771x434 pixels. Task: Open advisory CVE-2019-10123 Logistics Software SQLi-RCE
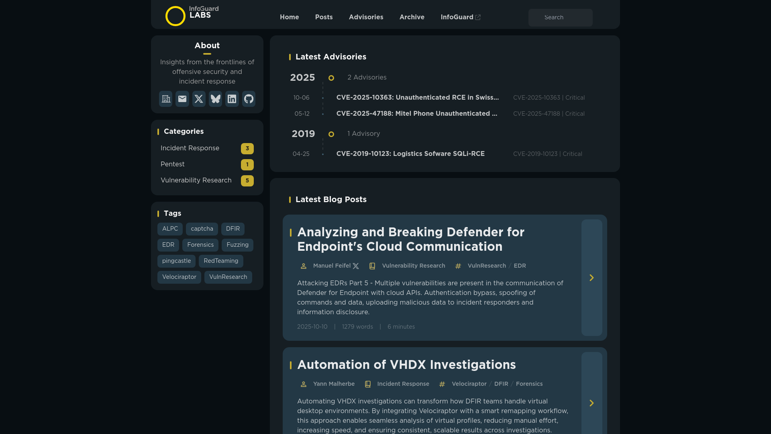click(x=410, y=154)
